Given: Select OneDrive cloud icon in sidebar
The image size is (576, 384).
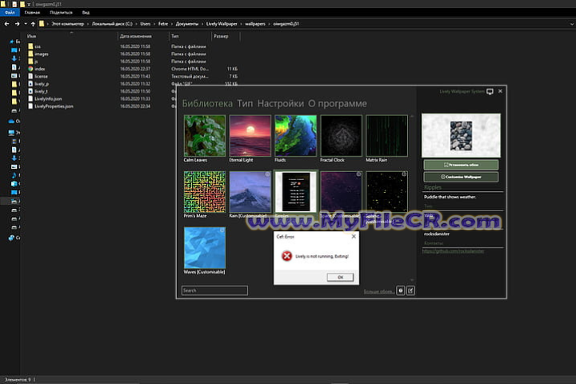Looking at the screenshot, I should point(8,121).
